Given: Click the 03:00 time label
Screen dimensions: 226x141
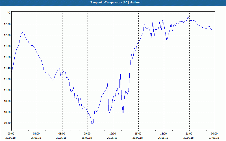Looking at the screenshot, I should click(37, 134).
